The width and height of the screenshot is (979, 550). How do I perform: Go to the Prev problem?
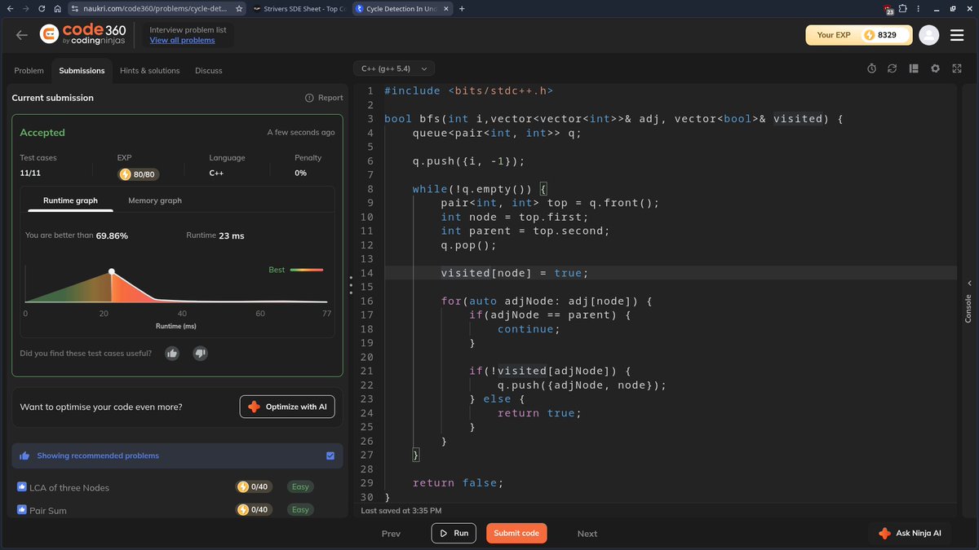391,534
